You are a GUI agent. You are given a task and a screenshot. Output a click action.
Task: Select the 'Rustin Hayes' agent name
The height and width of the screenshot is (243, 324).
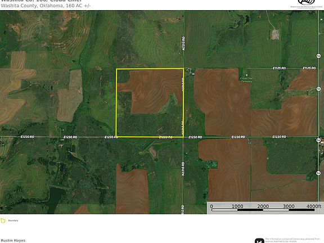pyautogui.click(x=13, y=240)
